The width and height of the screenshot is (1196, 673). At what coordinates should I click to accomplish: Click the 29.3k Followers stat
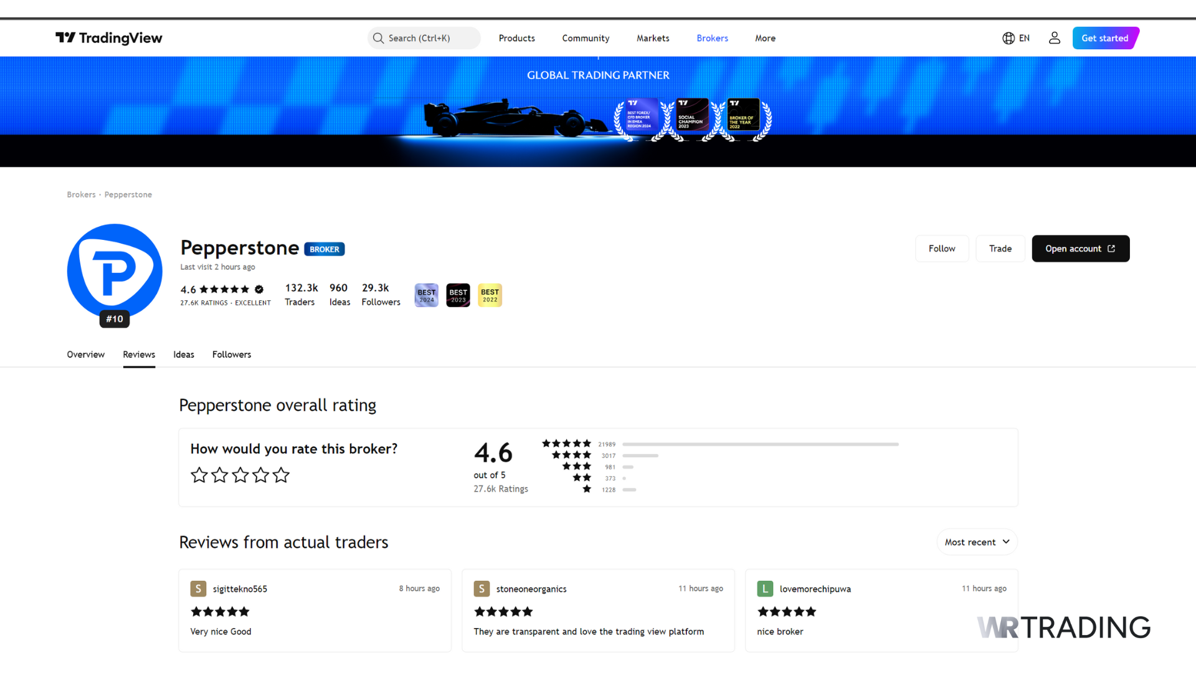(381, 295)
